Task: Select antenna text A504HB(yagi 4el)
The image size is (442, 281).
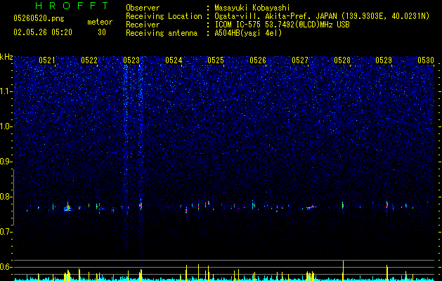Action: click(248, 33)
